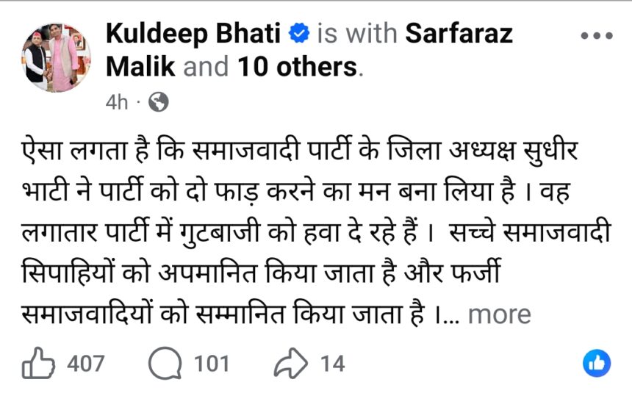
Task: Open the three-dot post options menu
Action: pyautogui.click(x=596, y=36)
